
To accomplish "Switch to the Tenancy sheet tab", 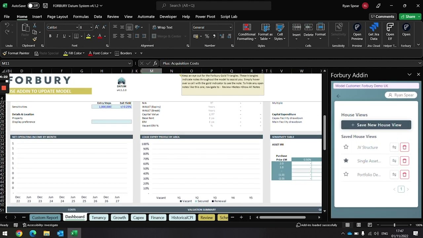I will pos(99,218).
